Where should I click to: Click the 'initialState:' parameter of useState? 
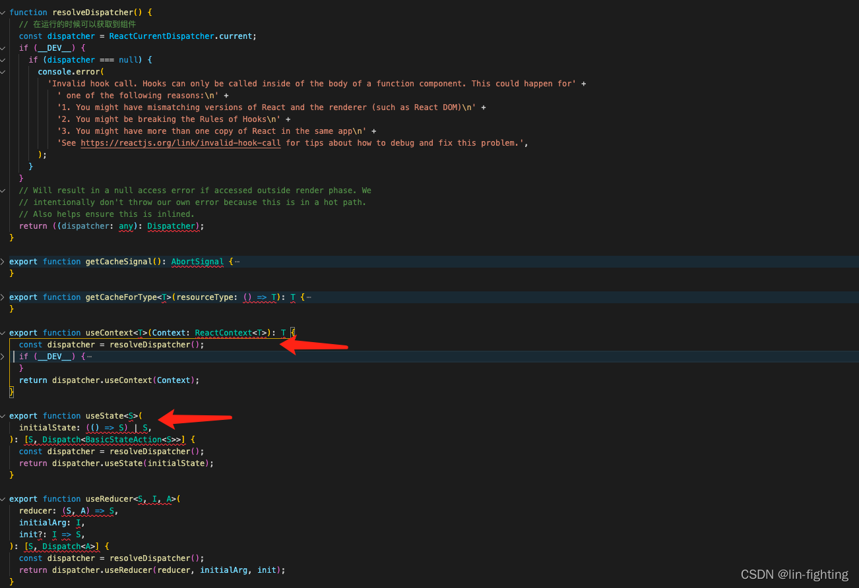[x=49, y=428]
